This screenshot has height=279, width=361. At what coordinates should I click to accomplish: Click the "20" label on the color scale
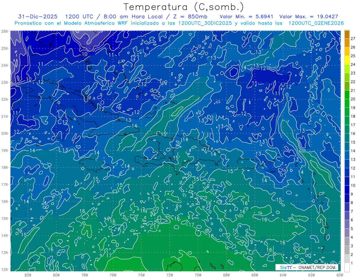353,99
